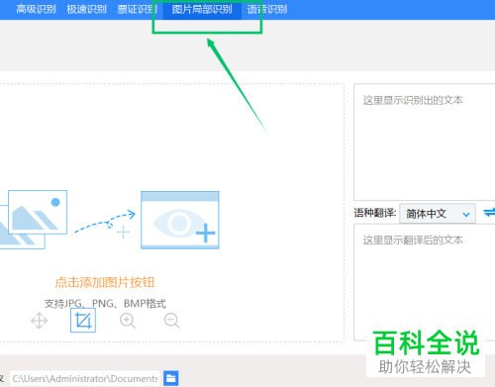Click the 点击添加图片按钮 text
The height and width of the screenshot is (387, 495).
tap(105, 282)
